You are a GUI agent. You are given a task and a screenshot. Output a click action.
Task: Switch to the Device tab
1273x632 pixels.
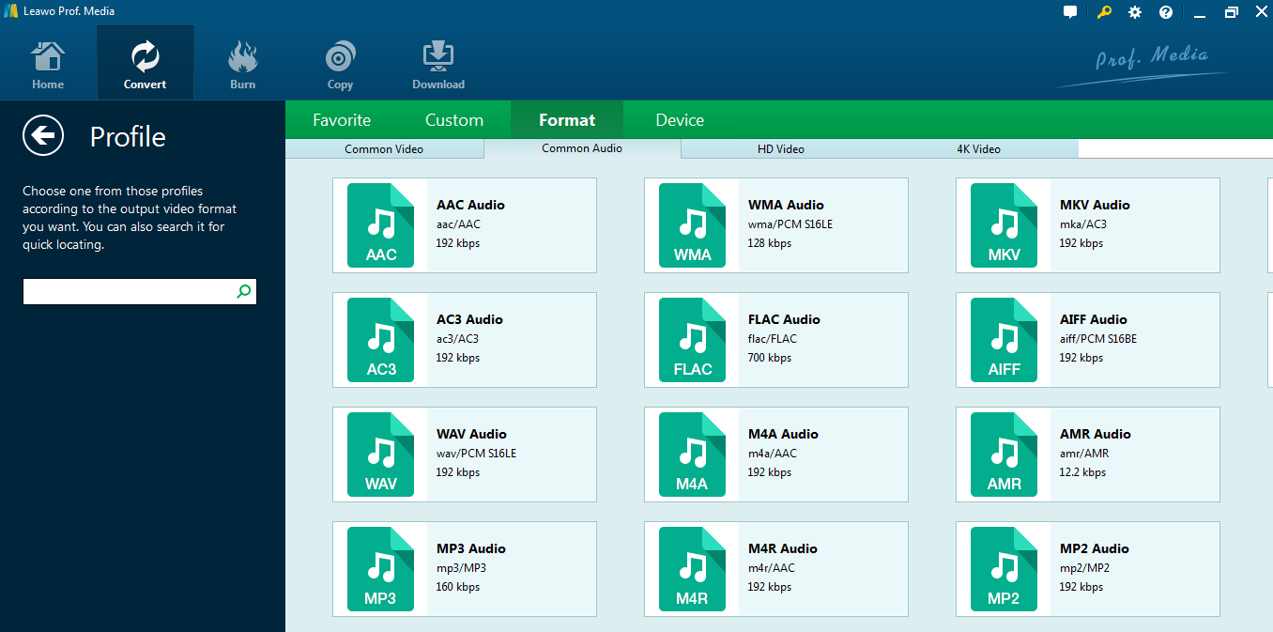pos(680,120)
